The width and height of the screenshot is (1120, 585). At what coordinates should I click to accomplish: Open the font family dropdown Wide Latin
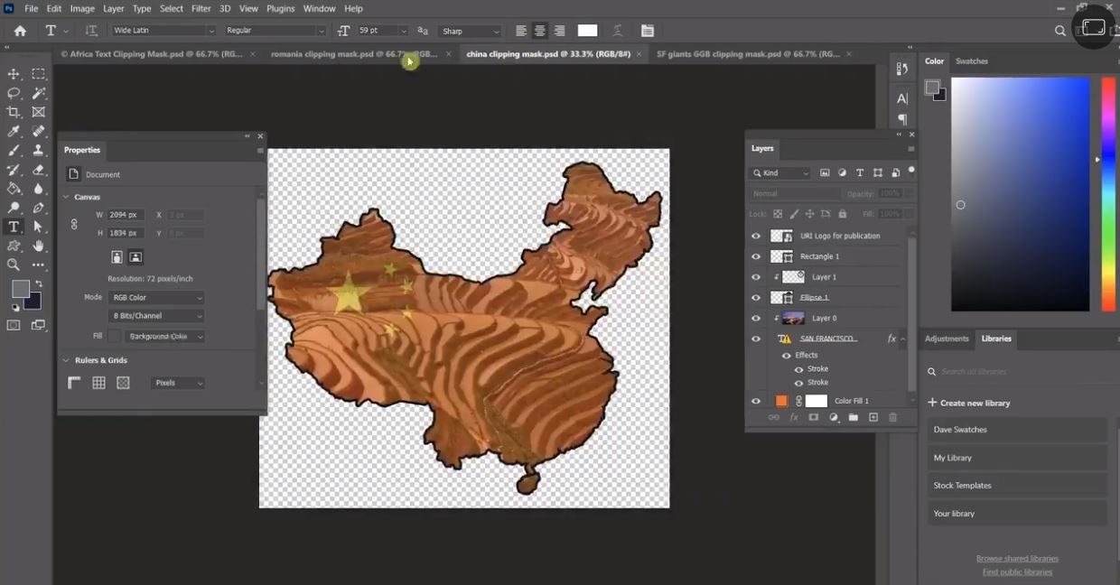[163, 31]
